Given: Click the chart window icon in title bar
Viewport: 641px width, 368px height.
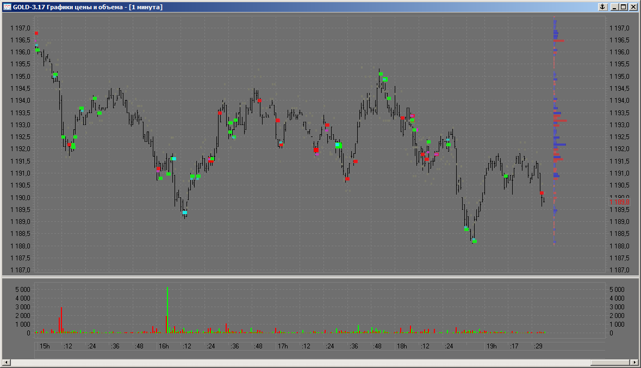Looking at the screenshot, I should click(x=7, y=7).
